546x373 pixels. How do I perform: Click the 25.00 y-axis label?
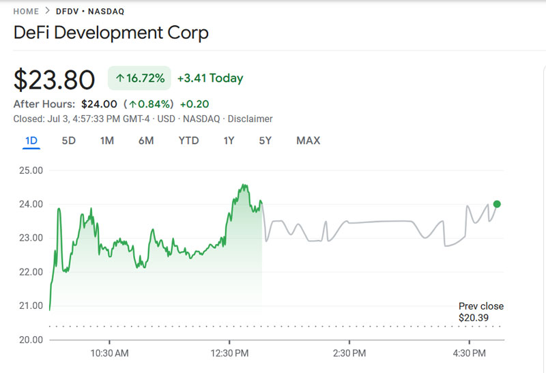point(31,170)
